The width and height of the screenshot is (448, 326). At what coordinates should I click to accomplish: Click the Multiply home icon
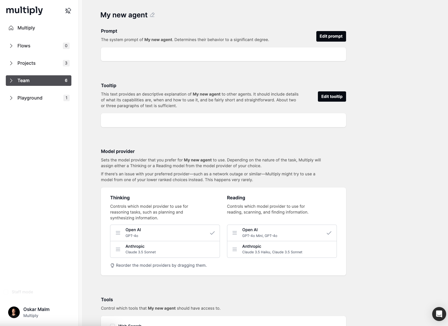tap(11, 28)
